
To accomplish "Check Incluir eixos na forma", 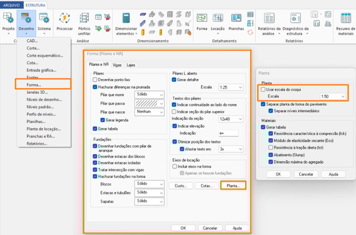I will pyautogui.click(x=174, y=166).
